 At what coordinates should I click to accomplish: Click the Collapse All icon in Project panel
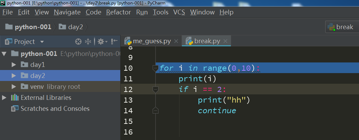coord(88,42)
